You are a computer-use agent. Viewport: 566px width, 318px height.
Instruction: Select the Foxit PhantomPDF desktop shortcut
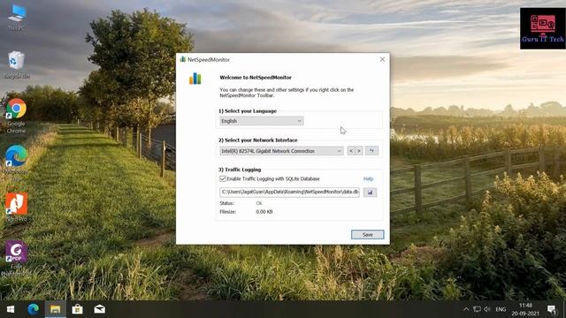pos(16,259)
